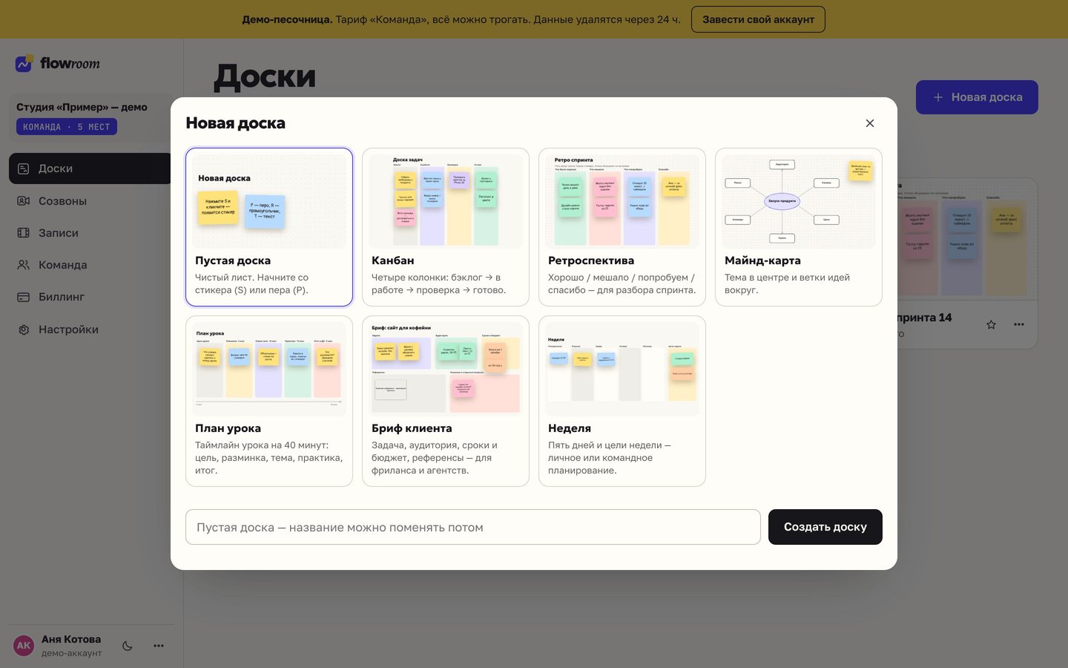Image resolution: width=1068 pixels, height=668 pixels.
Task: Click the Создать доску button
Action: 825,527
